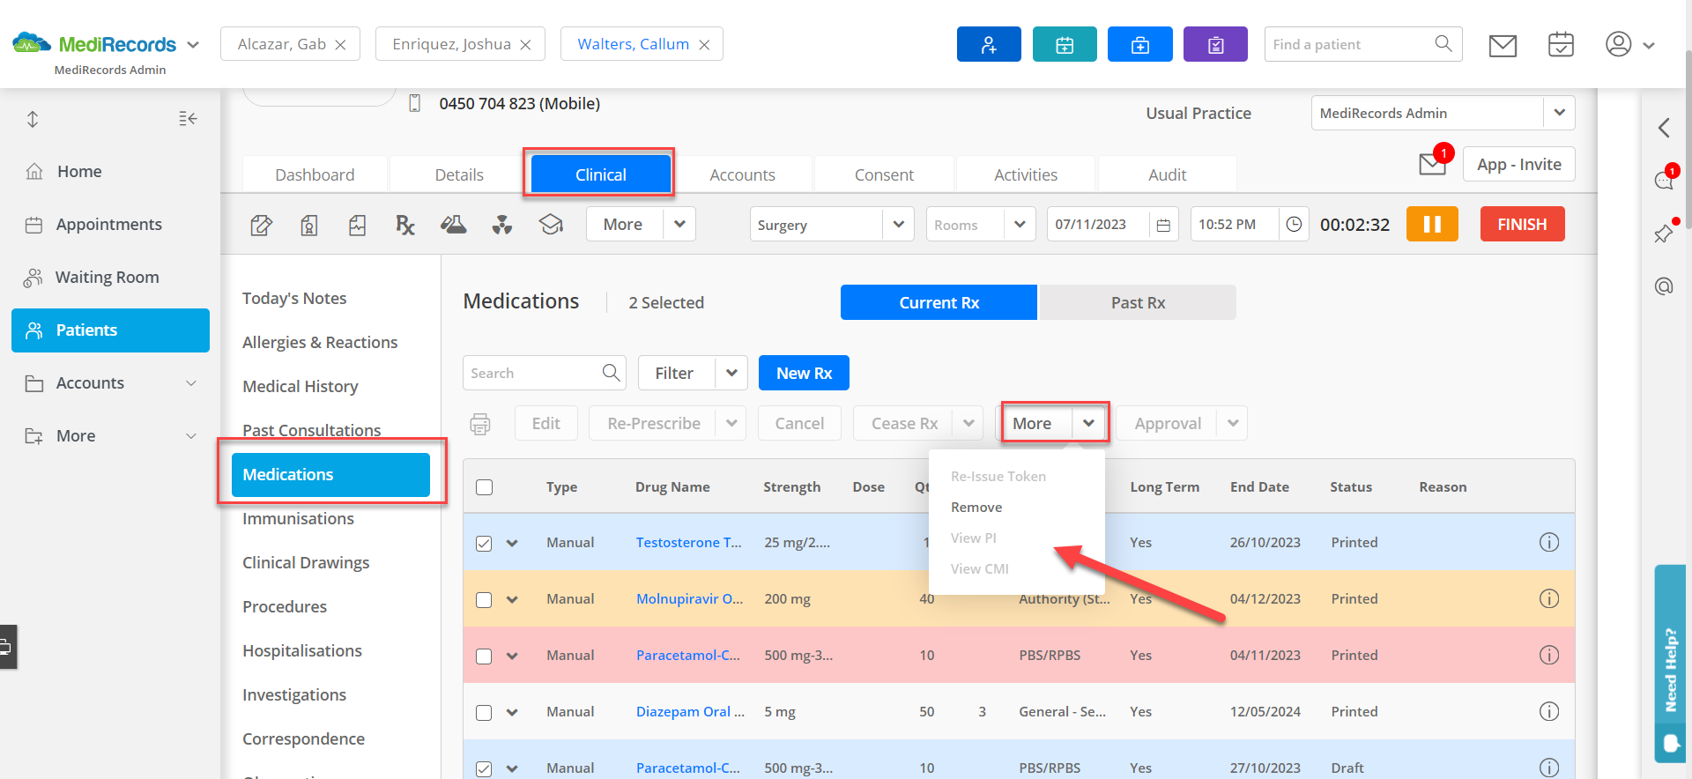Screen dimensions: 1692x779
Task: Open the patient message envelope with badge
Action: click(1433, 163)
